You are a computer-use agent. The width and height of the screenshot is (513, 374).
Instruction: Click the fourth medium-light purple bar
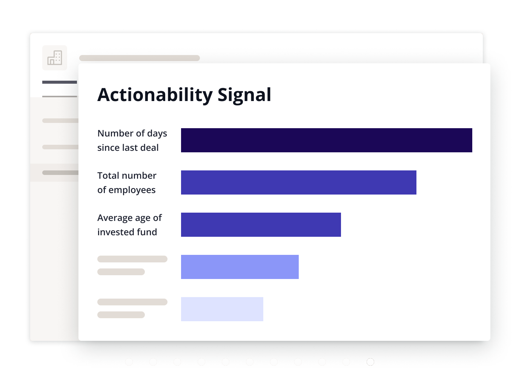point(240,267)
